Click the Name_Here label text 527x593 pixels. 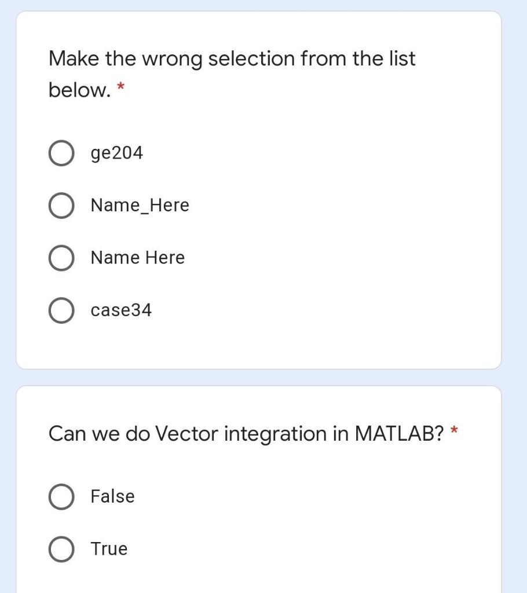coord(139,205)
